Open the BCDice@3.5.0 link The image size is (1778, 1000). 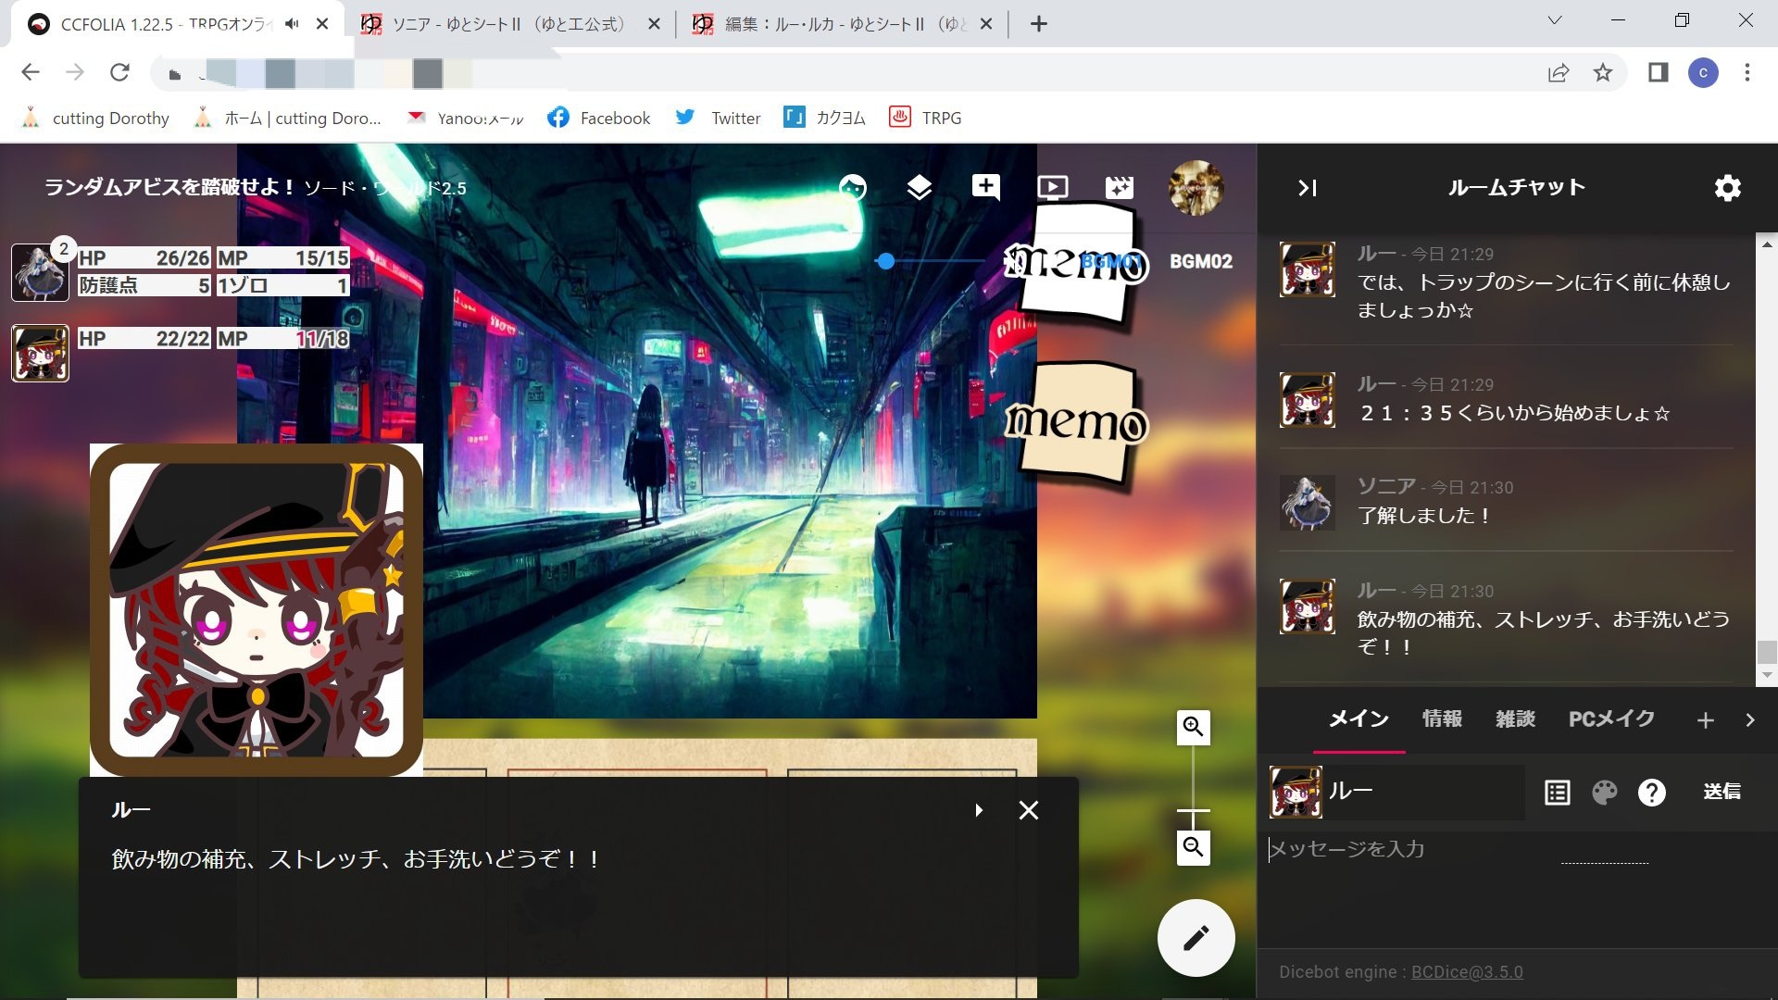1467,972
